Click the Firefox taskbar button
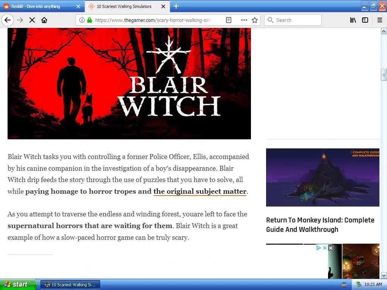The image size is (387, 290). click(70, 285)
